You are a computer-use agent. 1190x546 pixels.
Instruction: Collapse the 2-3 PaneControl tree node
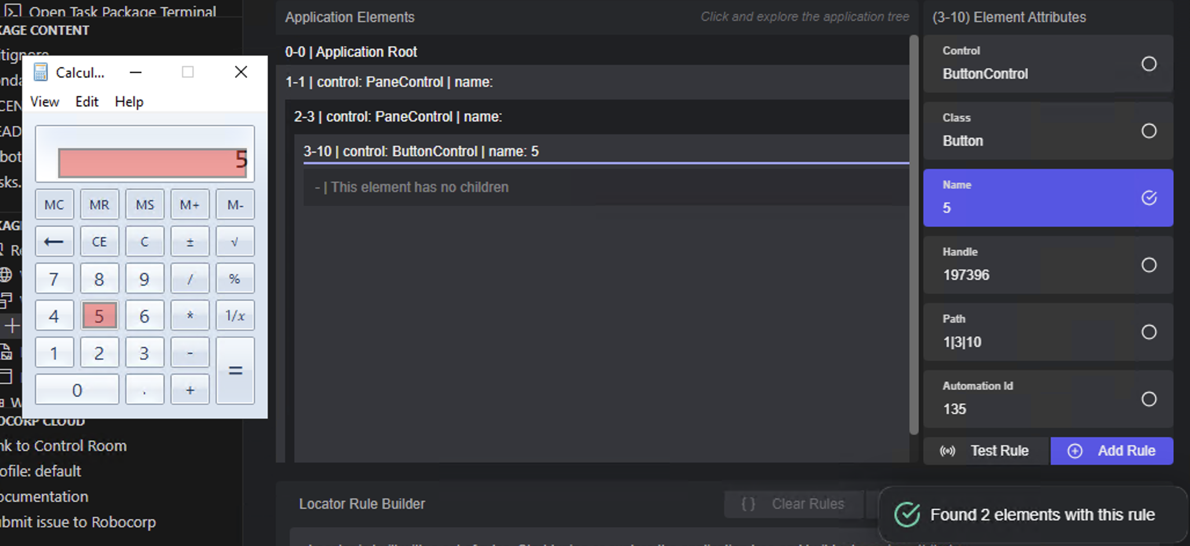coord(601,117)
